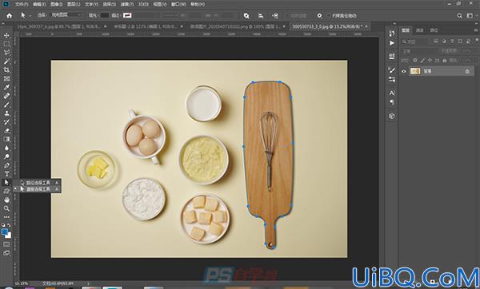Swap foreground and background colors
This screenshot has height=289, width=480.
tap(9, 225)
